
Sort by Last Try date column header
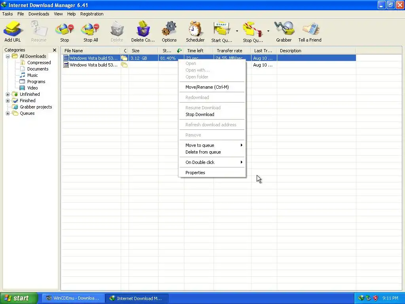coord(264,51)
